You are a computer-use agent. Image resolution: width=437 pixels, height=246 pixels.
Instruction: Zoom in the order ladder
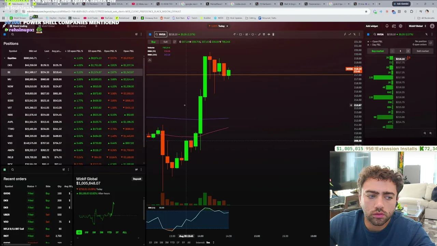430,133
